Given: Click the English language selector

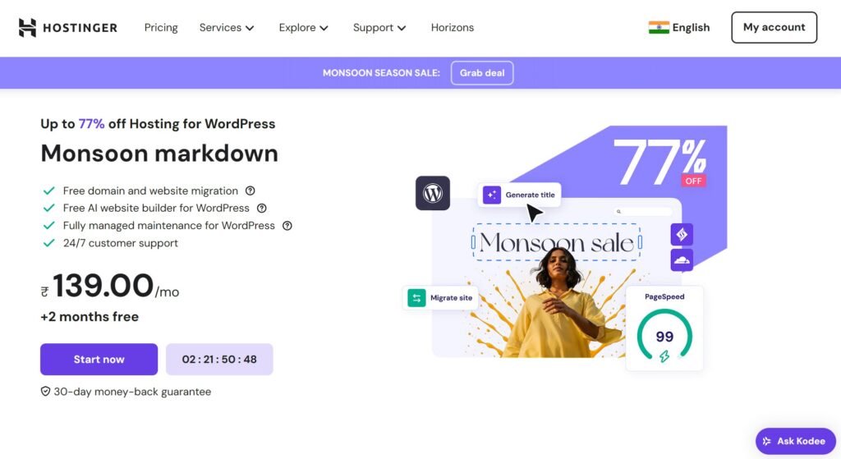Looking at the screenshot, I should pos(679,27).
